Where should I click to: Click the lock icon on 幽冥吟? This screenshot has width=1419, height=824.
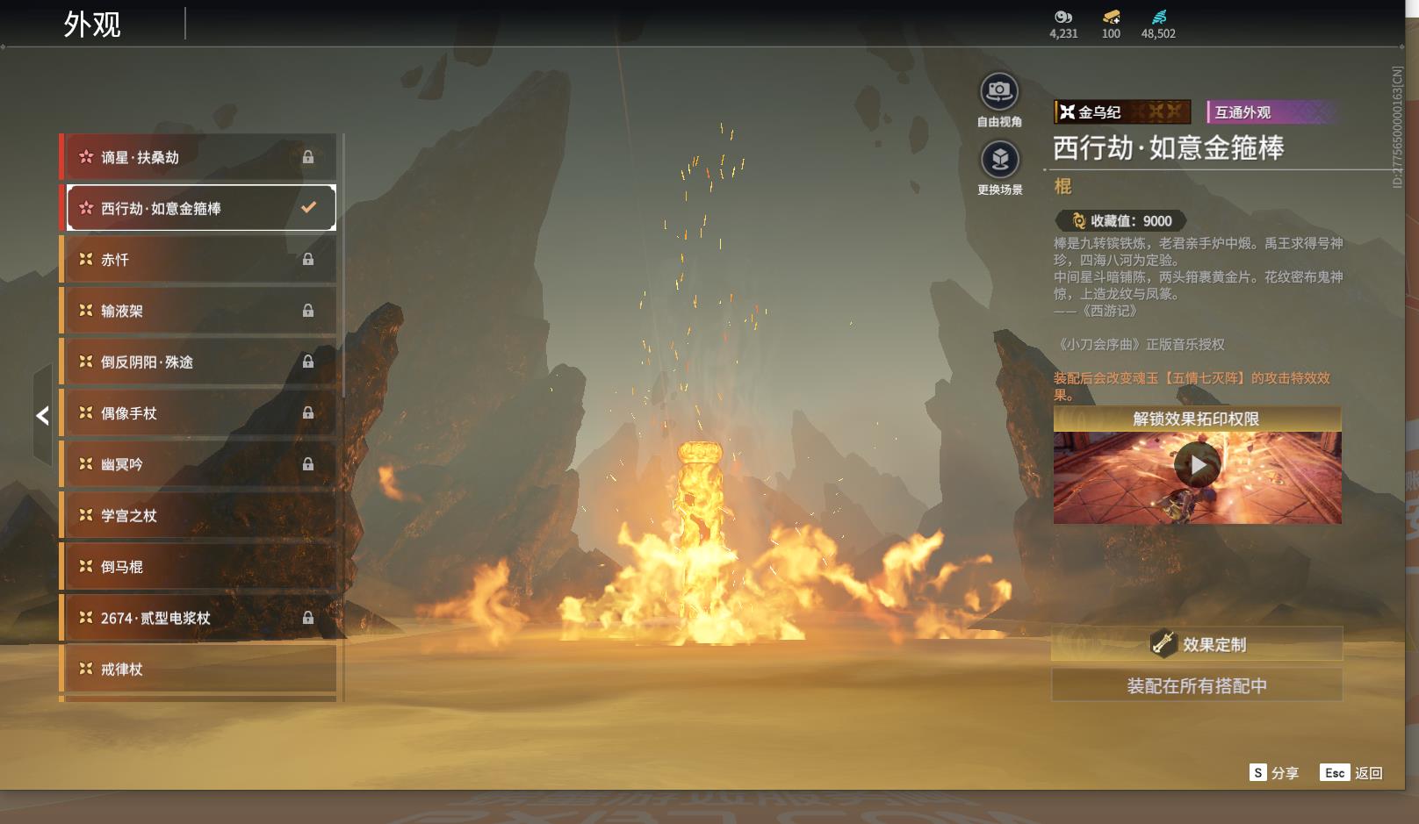[308, 464]
